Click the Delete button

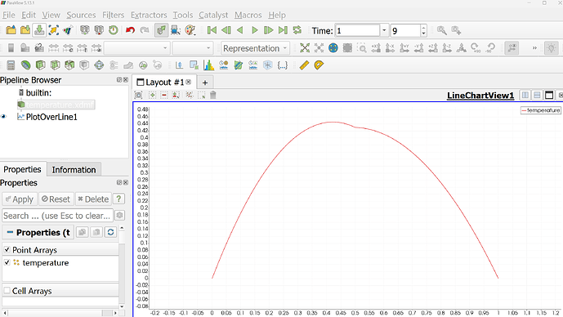coord(93,199)
